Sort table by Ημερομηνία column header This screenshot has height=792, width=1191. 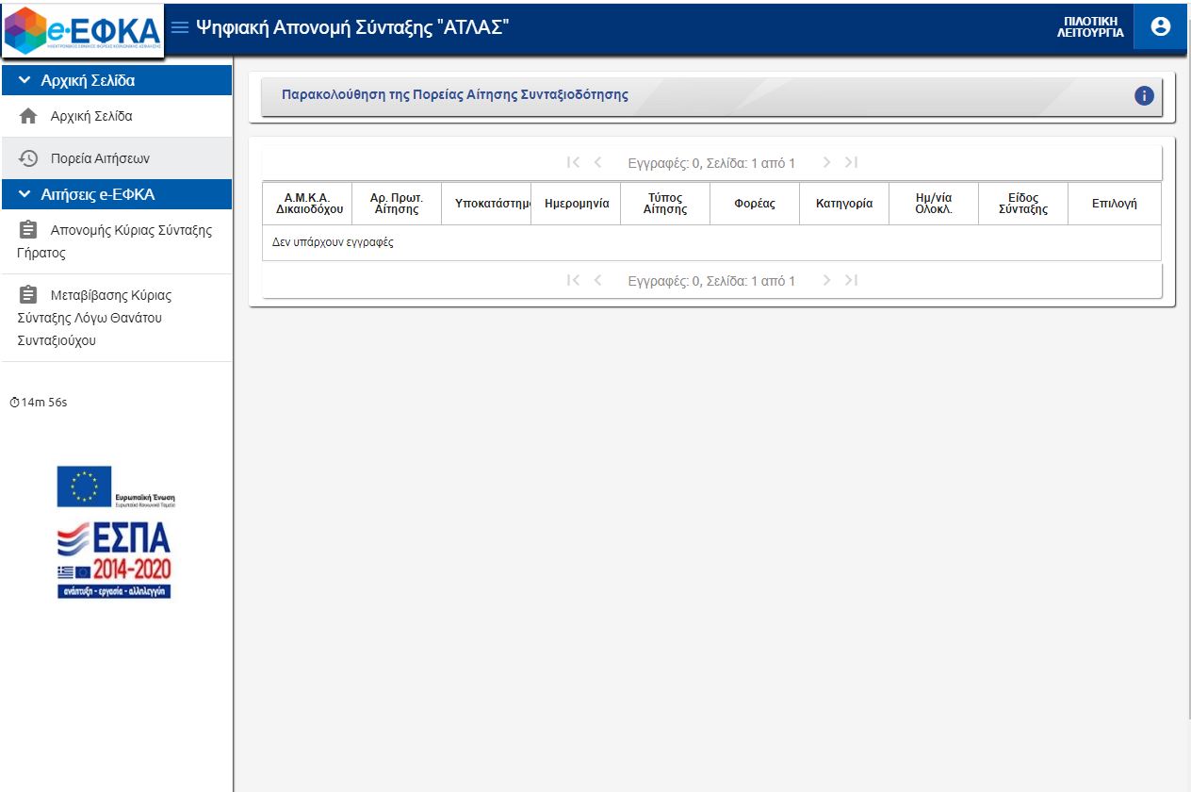click(x=577, y=204)
